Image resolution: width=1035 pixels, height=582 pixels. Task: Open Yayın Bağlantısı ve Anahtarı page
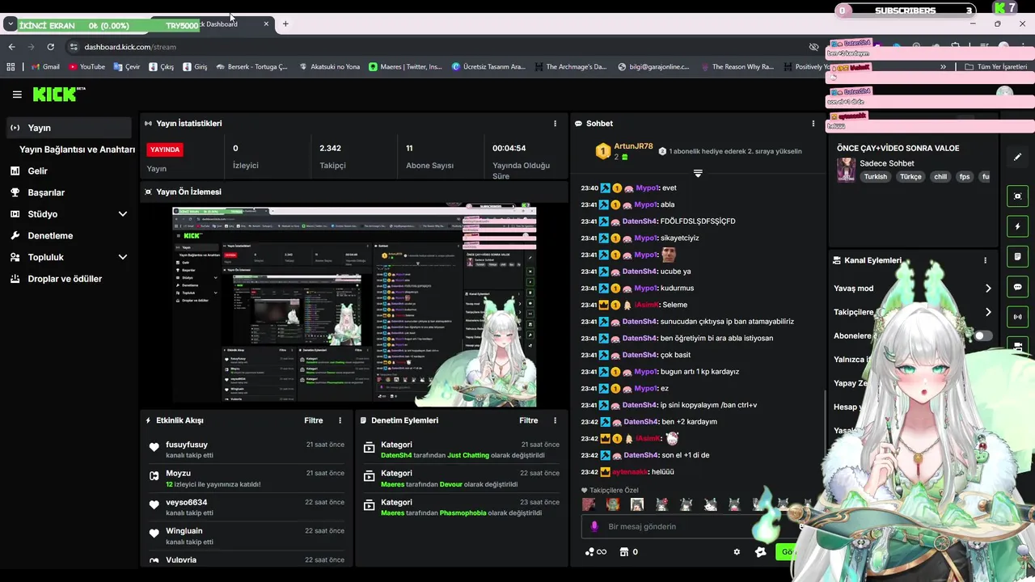(x=77, y=150)
